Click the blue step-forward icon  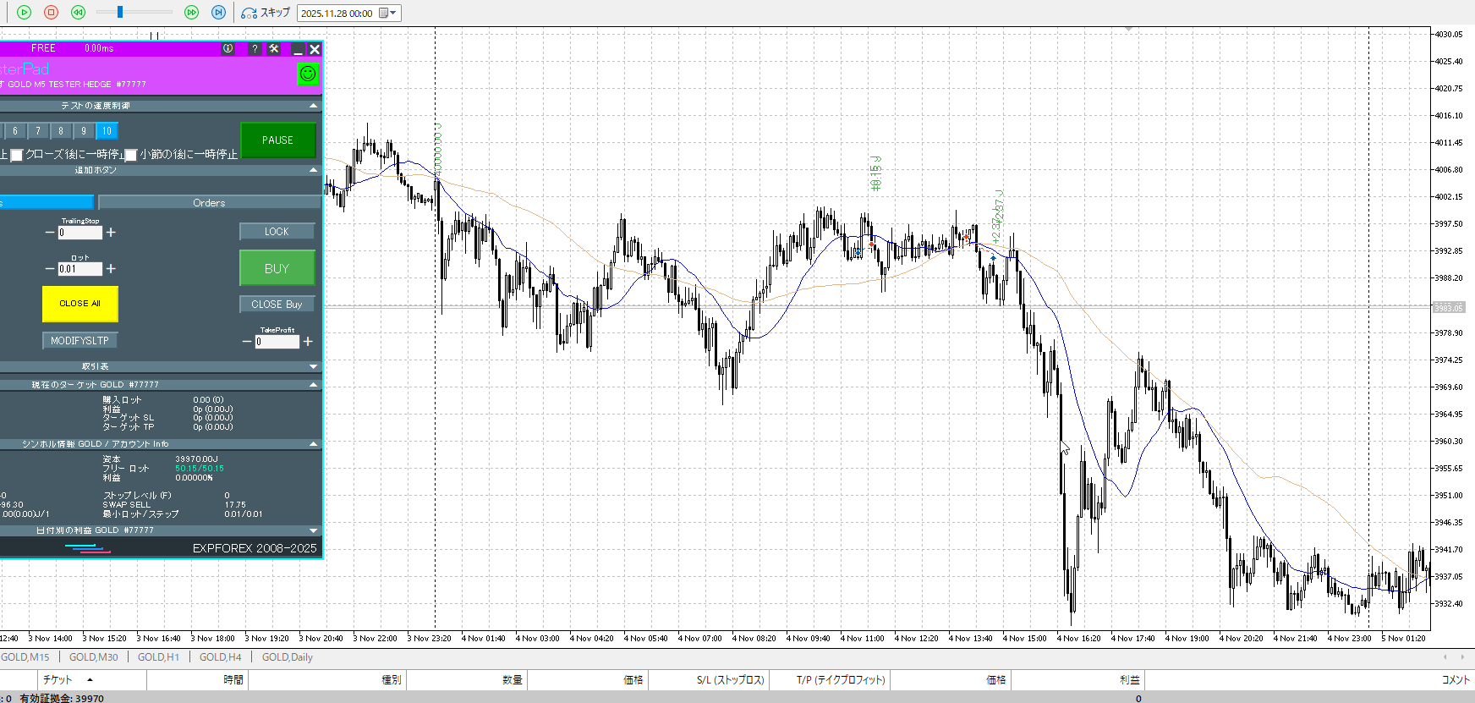tap(218, 13)
